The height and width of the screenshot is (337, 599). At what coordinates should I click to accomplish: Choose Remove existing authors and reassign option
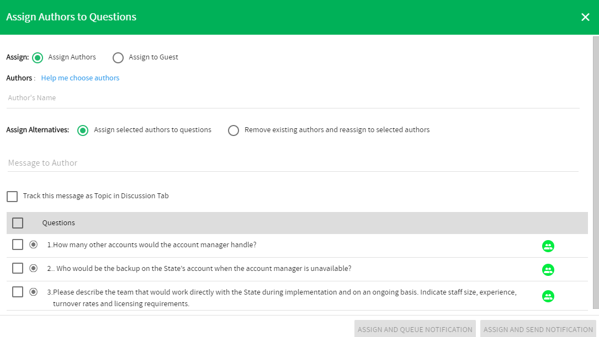234,131
